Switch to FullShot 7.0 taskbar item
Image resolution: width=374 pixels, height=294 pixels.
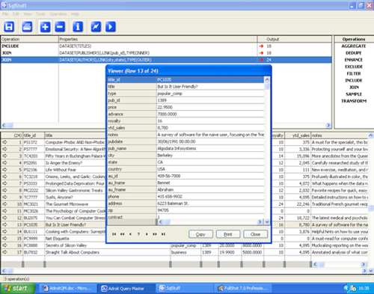coord(243,288)
